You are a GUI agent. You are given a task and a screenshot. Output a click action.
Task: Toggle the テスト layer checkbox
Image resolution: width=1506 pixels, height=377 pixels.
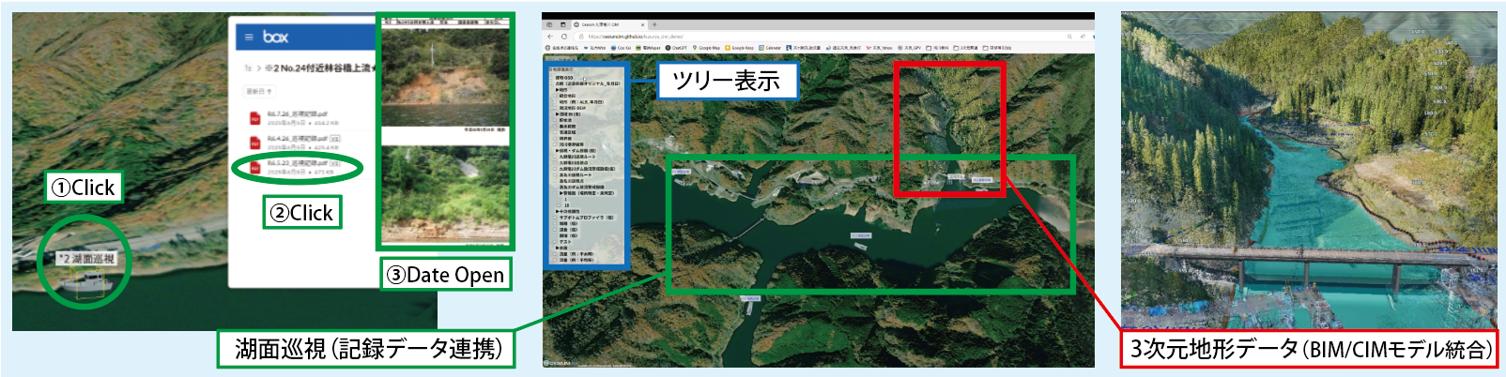[556, 242]
